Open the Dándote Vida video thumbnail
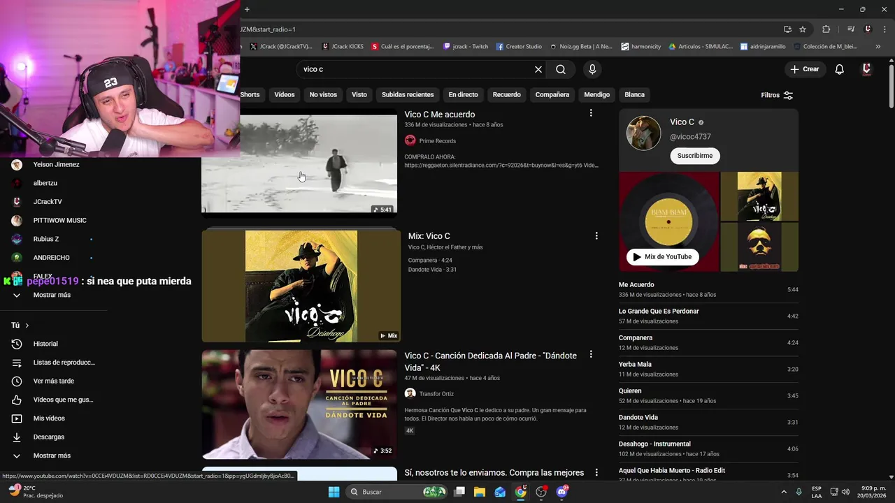Screen dimensions: 895x503 click(x=299, y=404)
